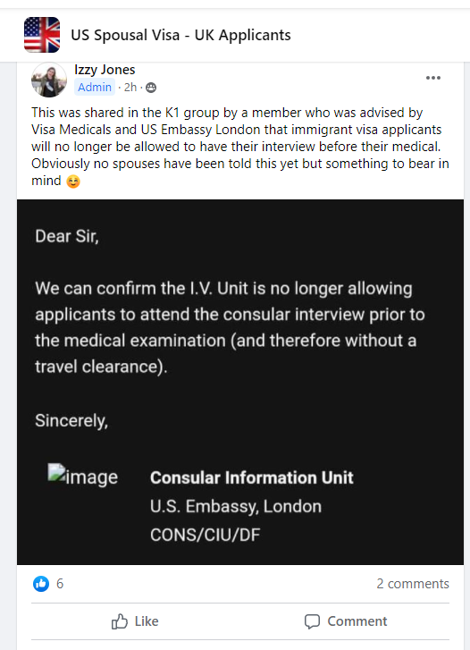Click the speech bubble Comment icon
Screen dimensions: 470x650
312,621
